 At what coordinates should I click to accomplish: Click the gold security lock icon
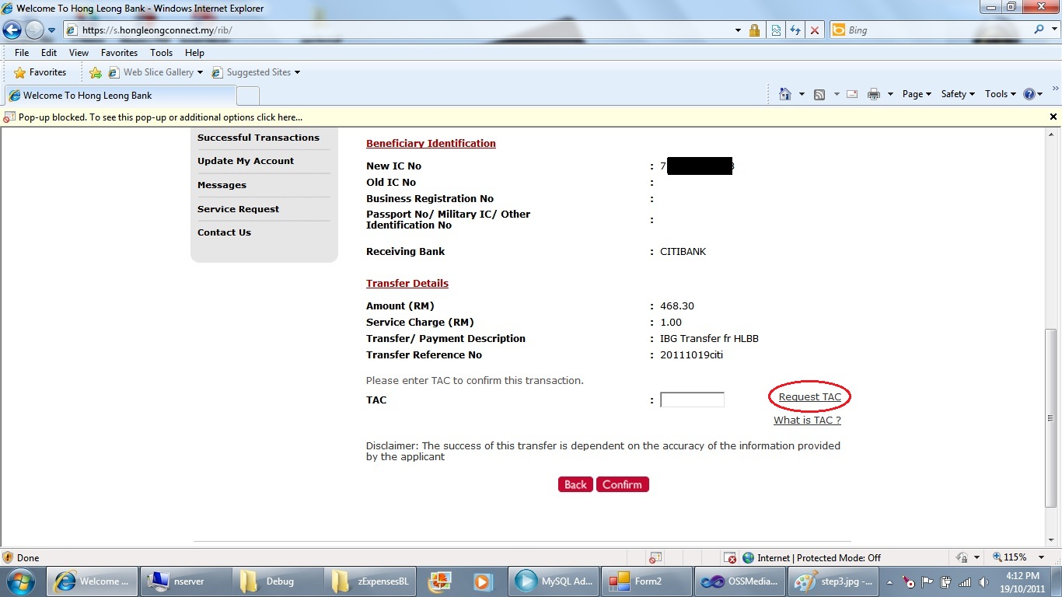(x=754, y=30)
